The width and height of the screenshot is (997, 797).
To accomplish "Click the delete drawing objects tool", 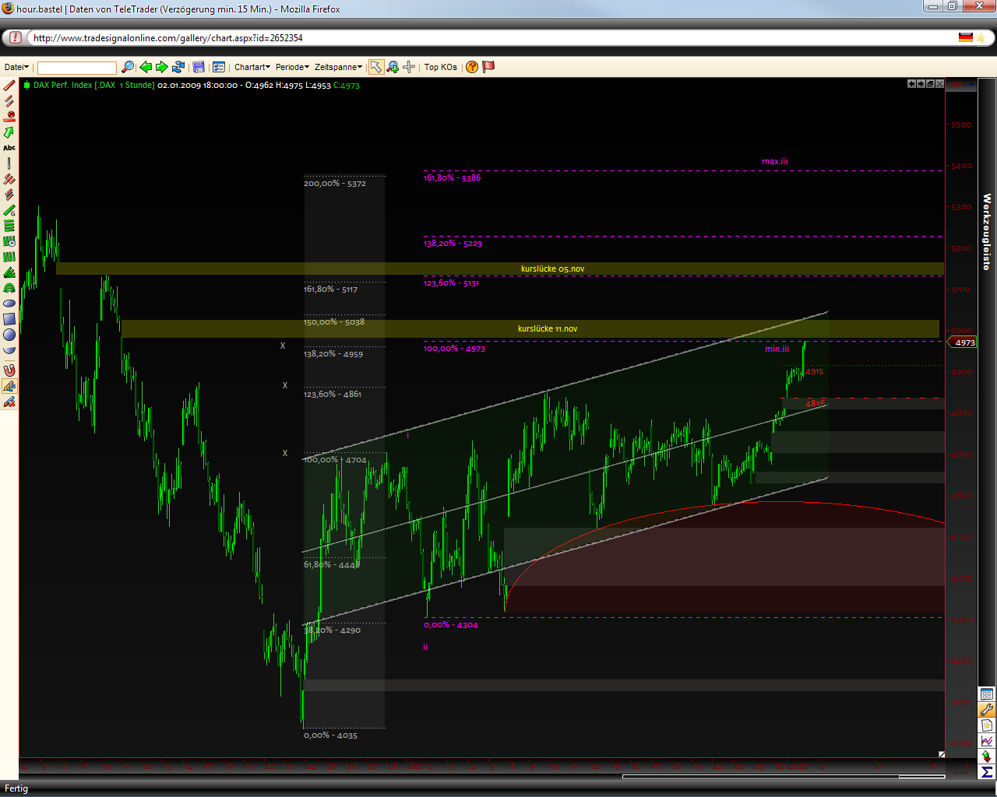I will (x=9, y=402).
